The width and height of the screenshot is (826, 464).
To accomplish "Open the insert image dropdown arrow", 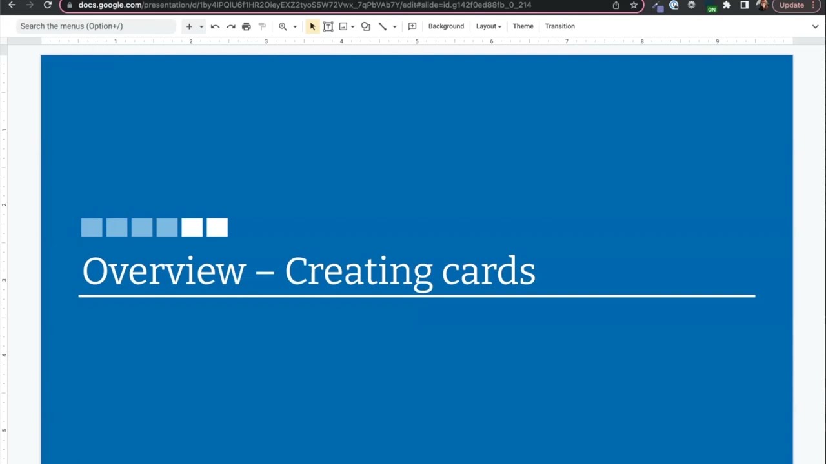I will [352, 26].
